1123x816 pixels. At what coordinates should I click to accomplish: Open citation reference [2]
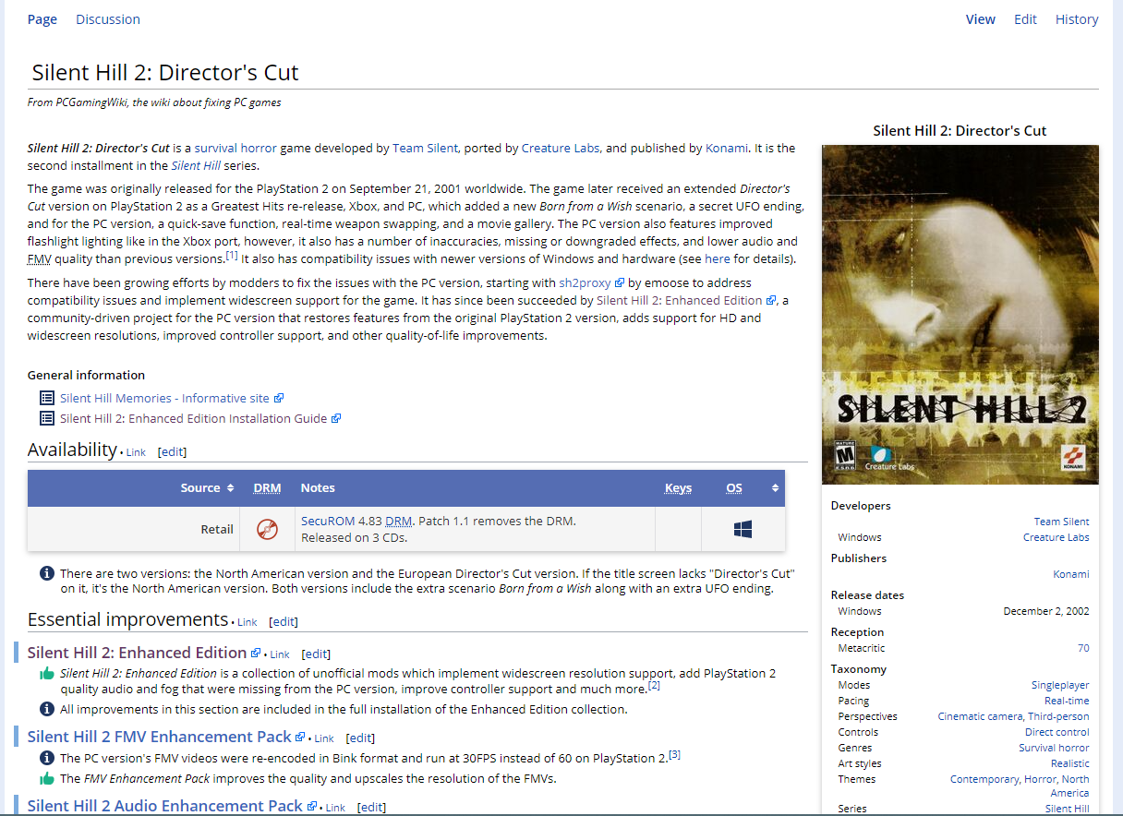click(x=654, y=685)
